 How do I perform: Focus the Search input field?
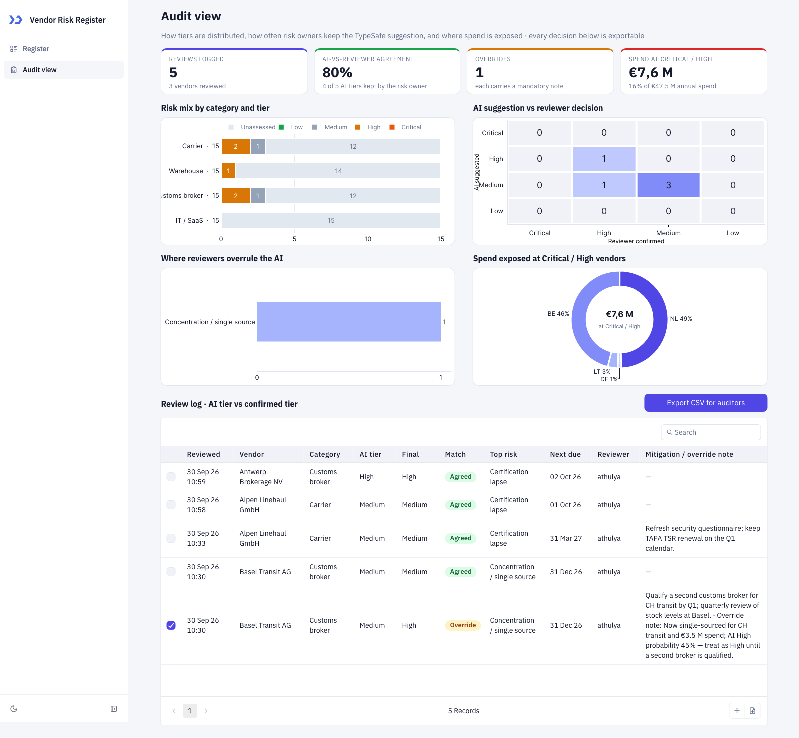711,432
